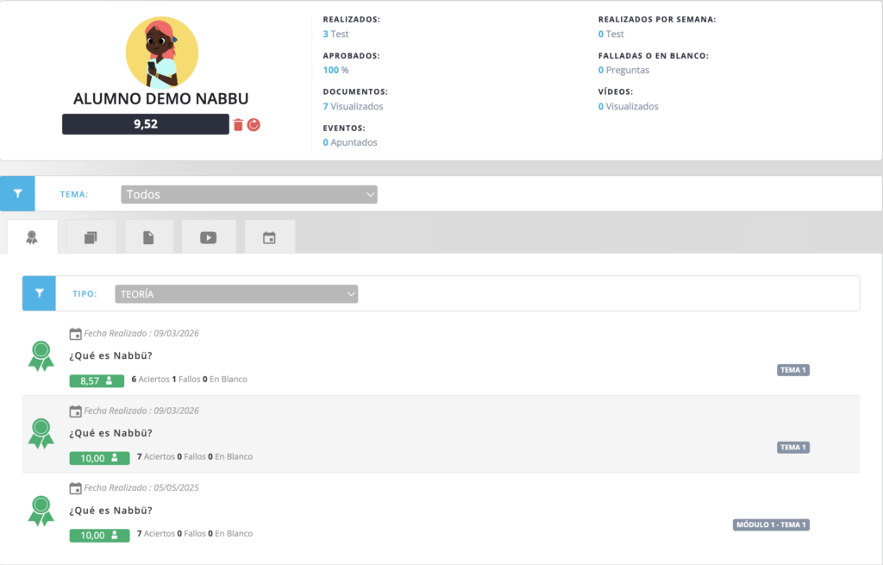The width and height of the screenshot is (883, 565).
Task: Switch to the events calendar tab
Action: (x=269, y=237)
